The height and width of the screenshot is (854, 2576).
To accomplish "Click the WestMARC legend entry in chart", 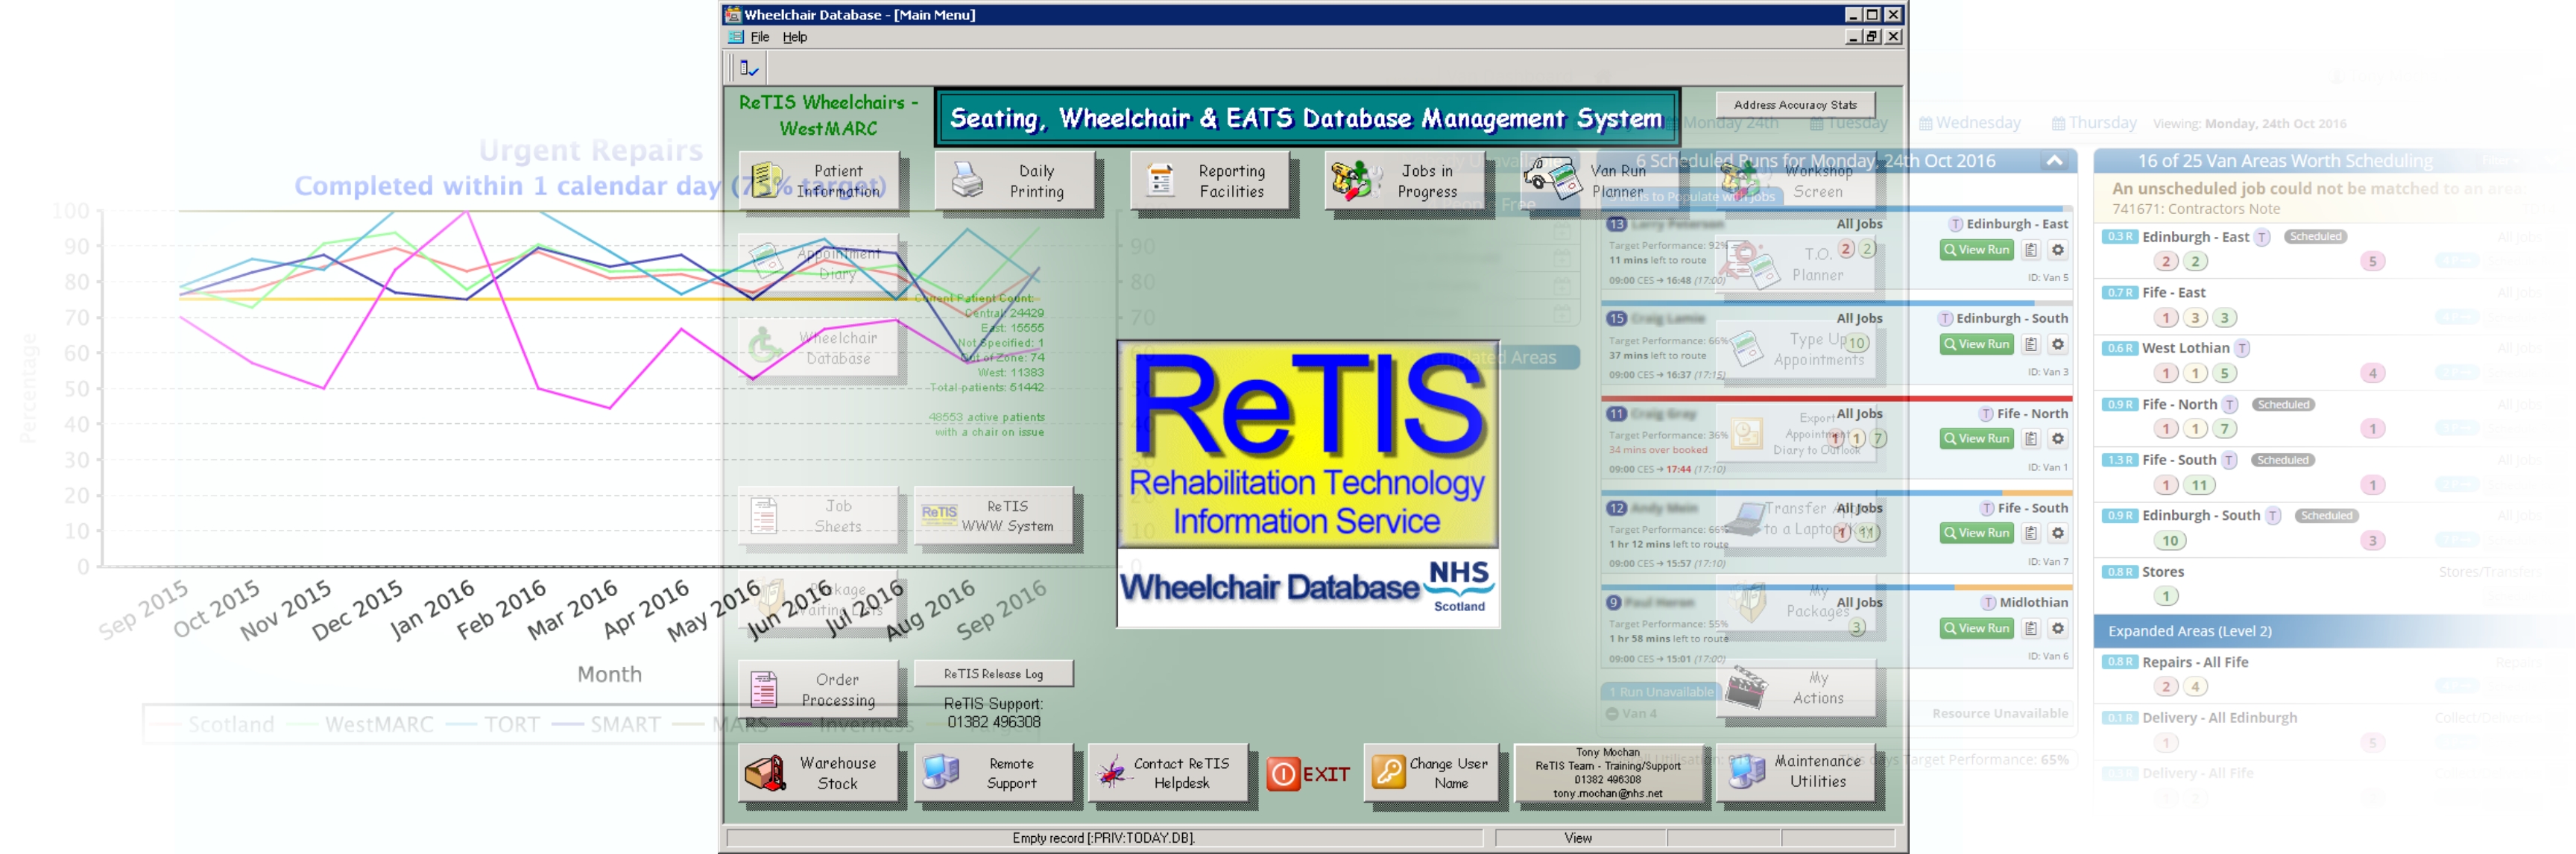I will [x=360, y=724].
